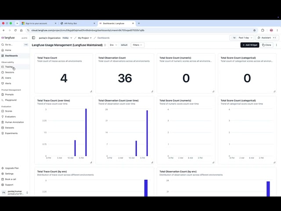Click Dashboards breadcrumb
281x211 pixels.
(x=104, y=38)
